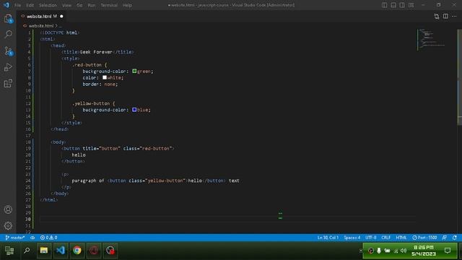Split the editor to the right
The image size is (462, 260).
click(x=445, y=16)
